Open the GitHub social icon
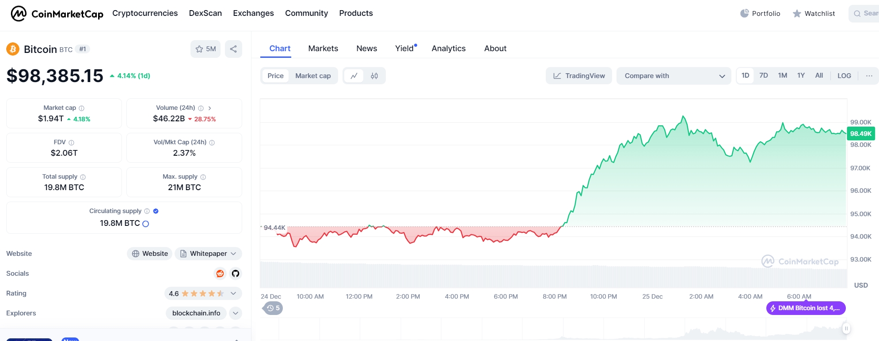Viewport: 879px width, 341px height. pos(236,274)
